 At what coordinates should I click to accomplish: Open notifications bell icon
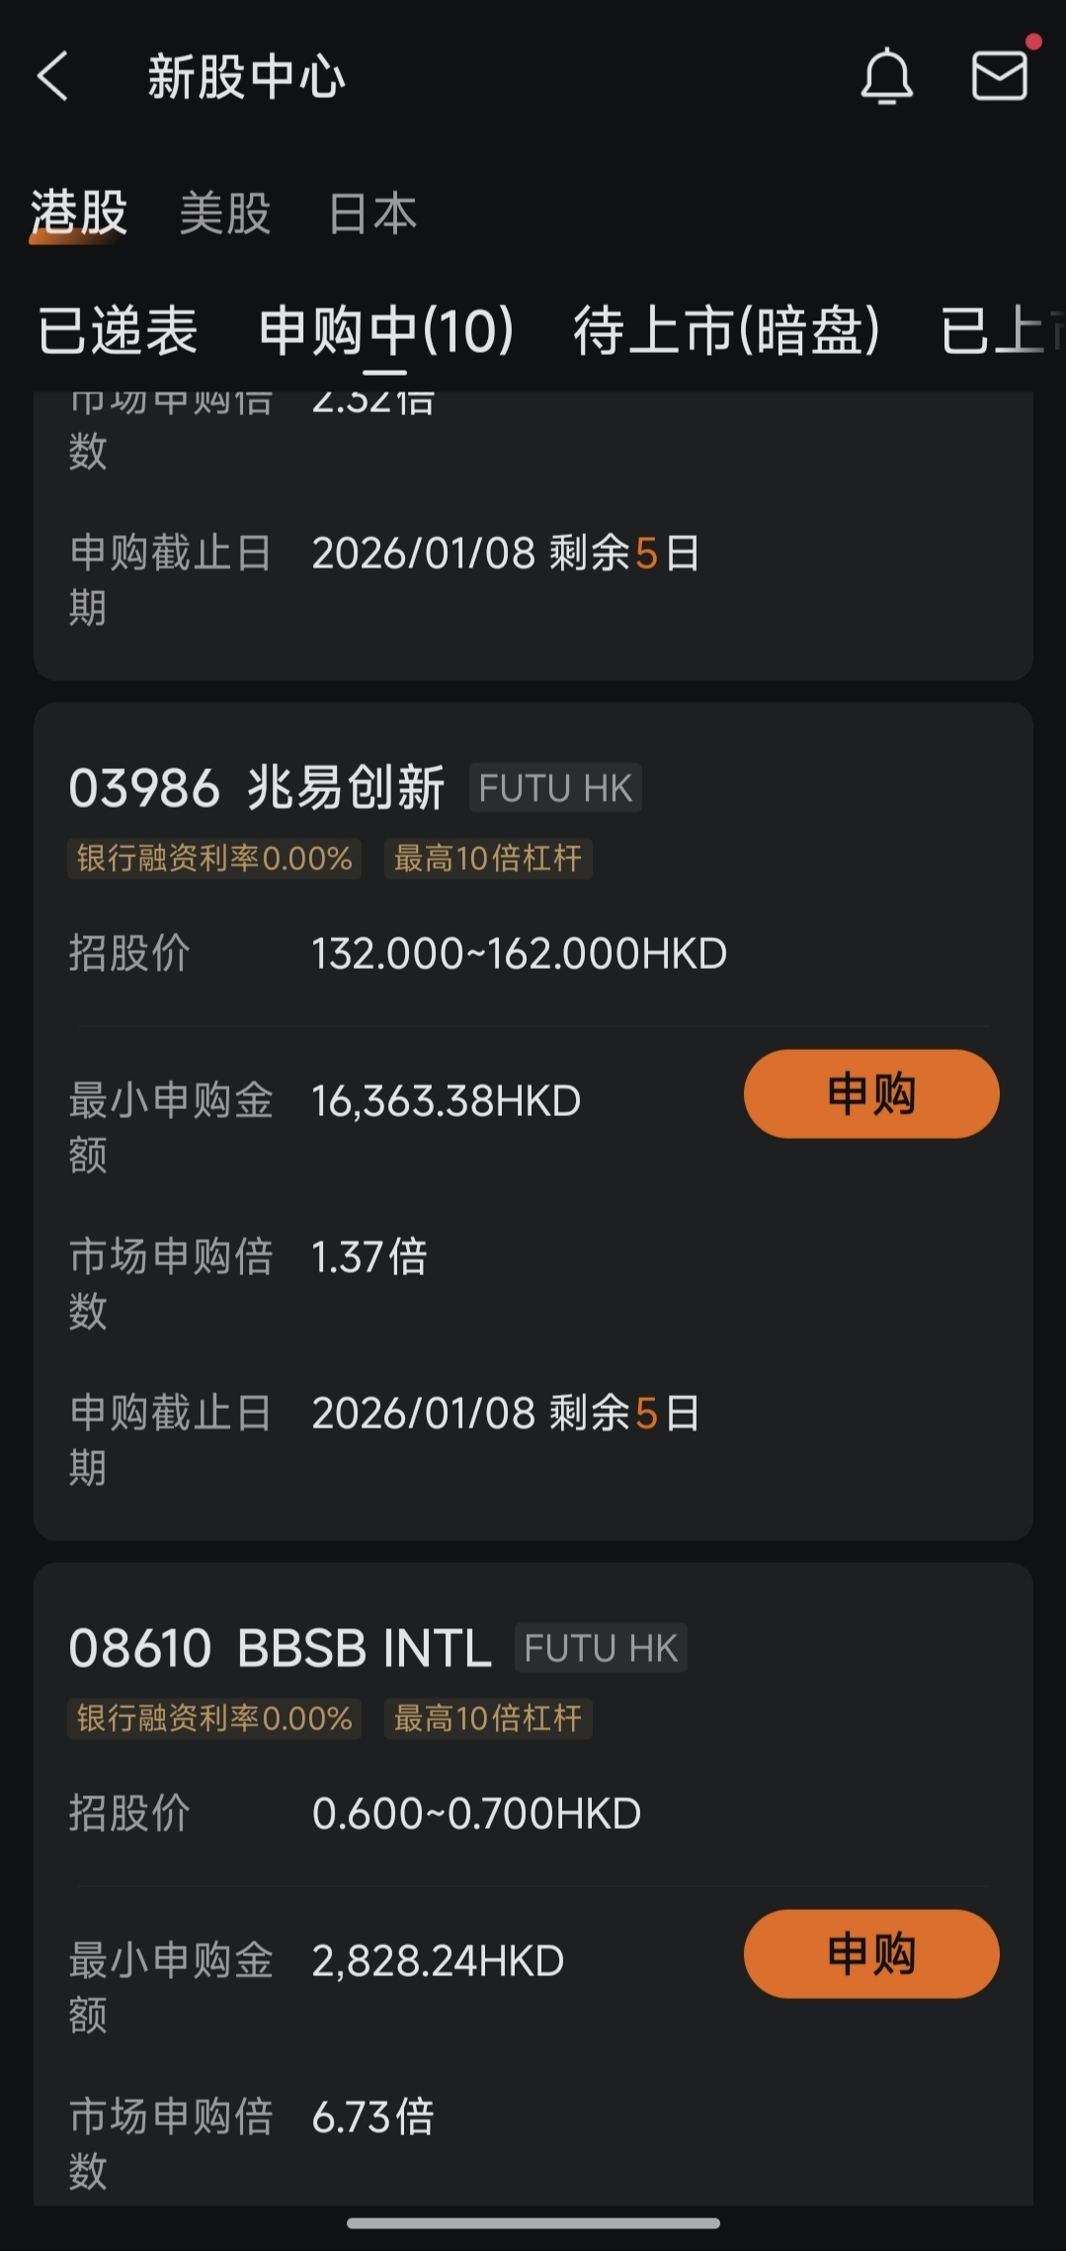(x=886, y=76)
